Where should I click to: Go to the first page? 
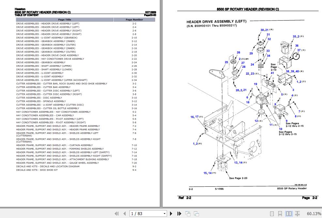click(x=116, y=213)
